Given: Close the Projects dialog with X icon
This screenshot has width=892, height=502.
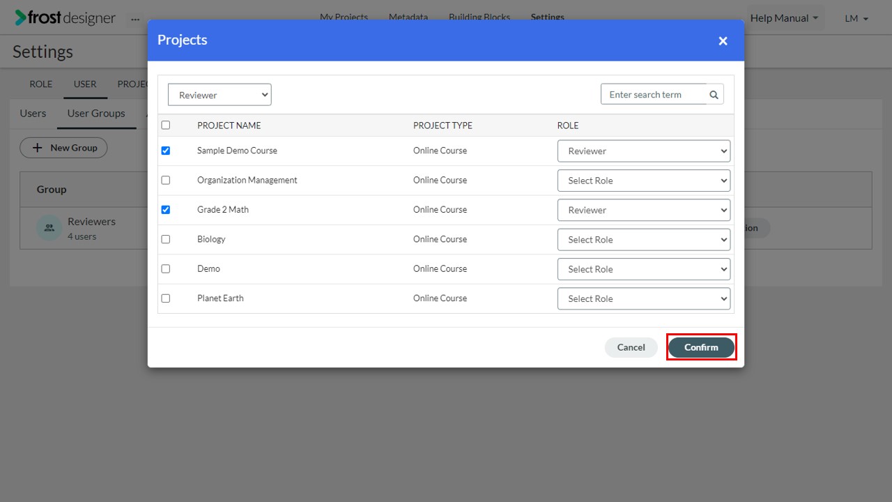Looking at the screenshot, I should click(723, 41).
